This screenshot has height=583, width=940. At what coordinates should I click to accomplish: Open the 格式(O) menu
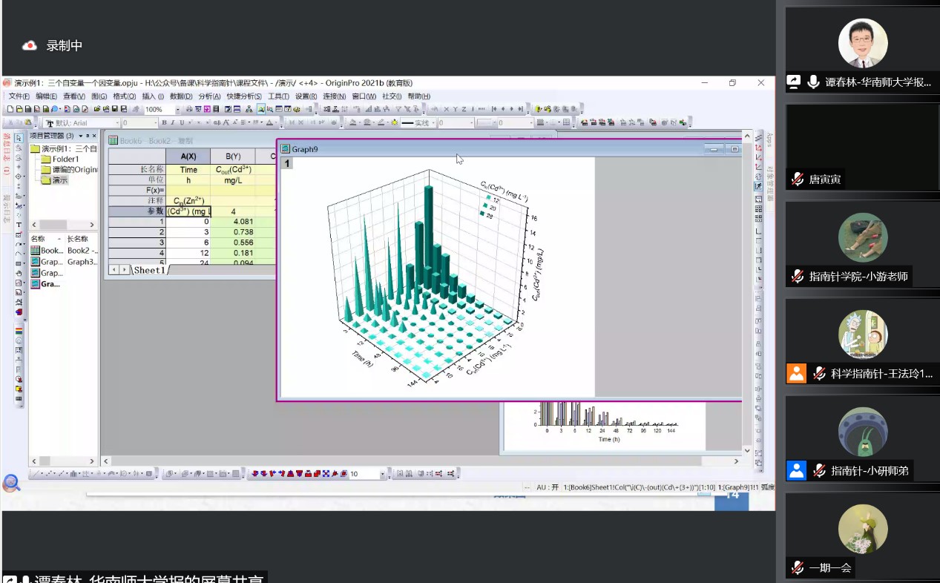124,96
